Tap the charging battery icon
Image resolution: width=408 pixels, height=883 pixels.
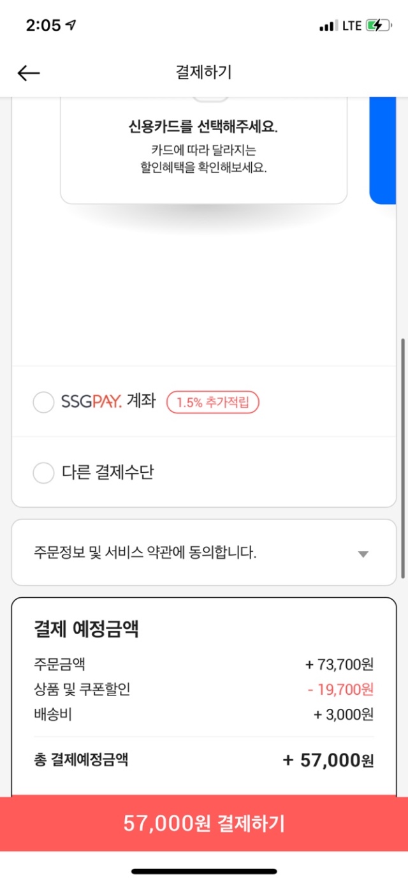pos(378,26)
